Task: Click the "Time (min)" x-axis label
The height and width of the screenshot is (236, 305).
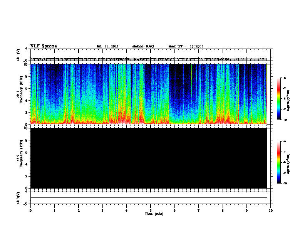Action: tap(154, 214)
